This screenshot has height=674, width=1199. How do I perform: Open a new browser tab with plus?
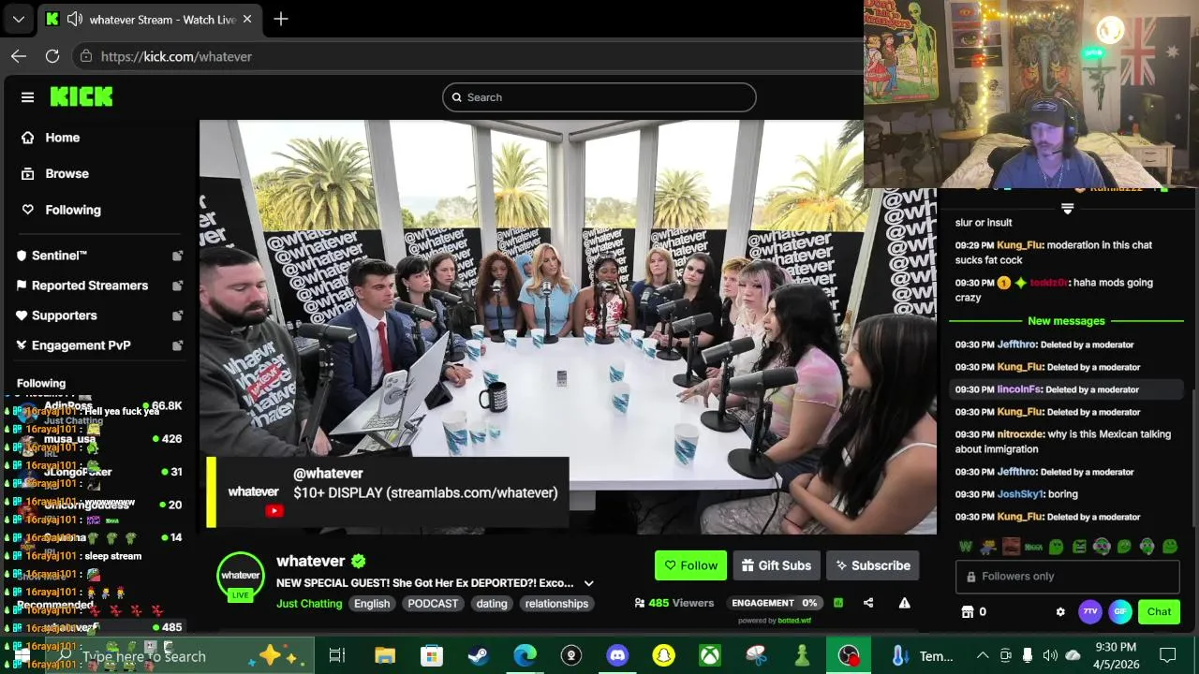click(x=280, y=19)
